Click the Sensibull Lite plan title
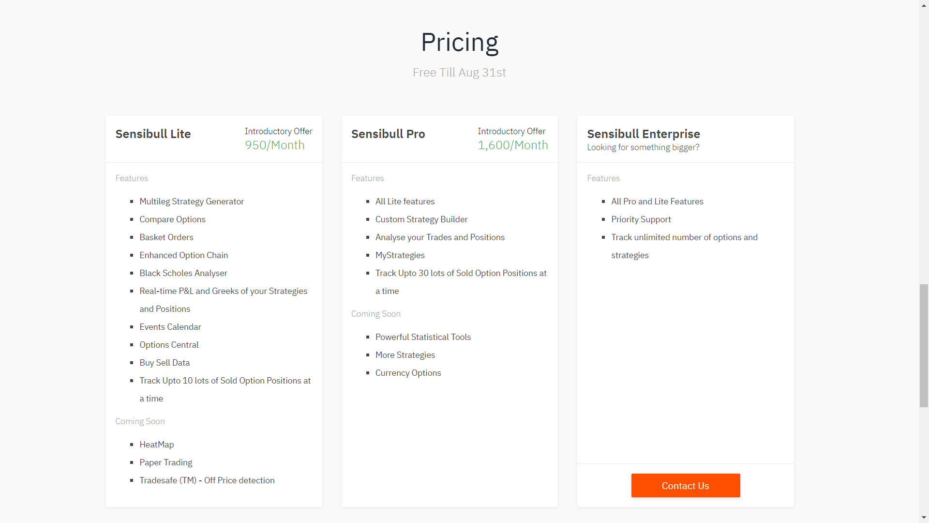929x523 pixels. pos(153,134)
